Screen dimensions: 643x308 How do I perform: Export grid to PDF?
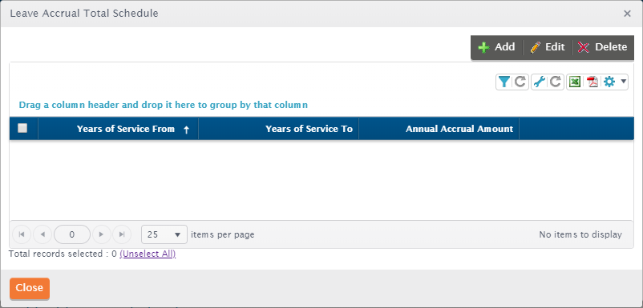pos(592,82)
